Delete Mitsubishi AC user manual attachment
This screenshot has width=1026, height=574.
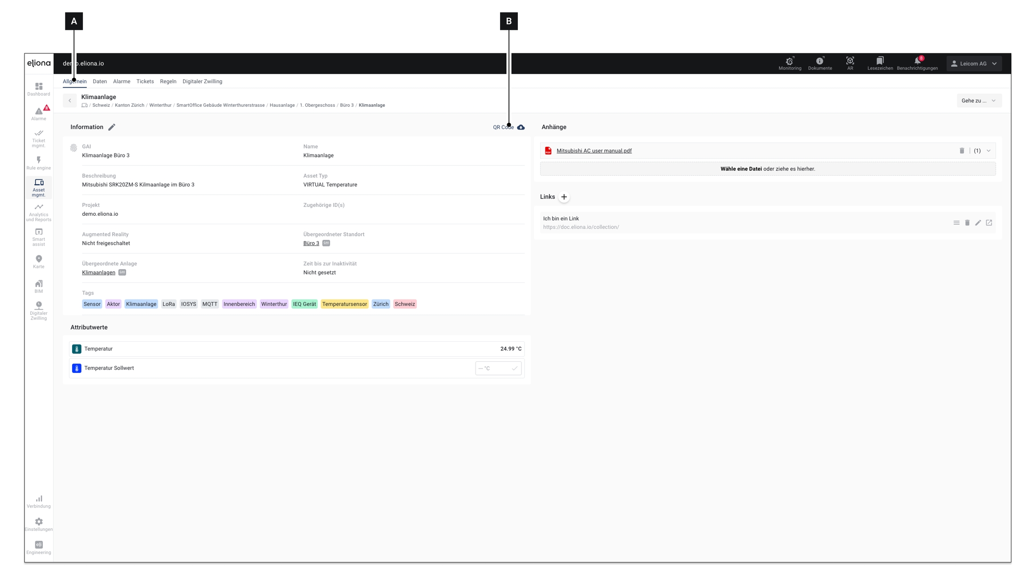pyautogui.click(x=961, y=151)
